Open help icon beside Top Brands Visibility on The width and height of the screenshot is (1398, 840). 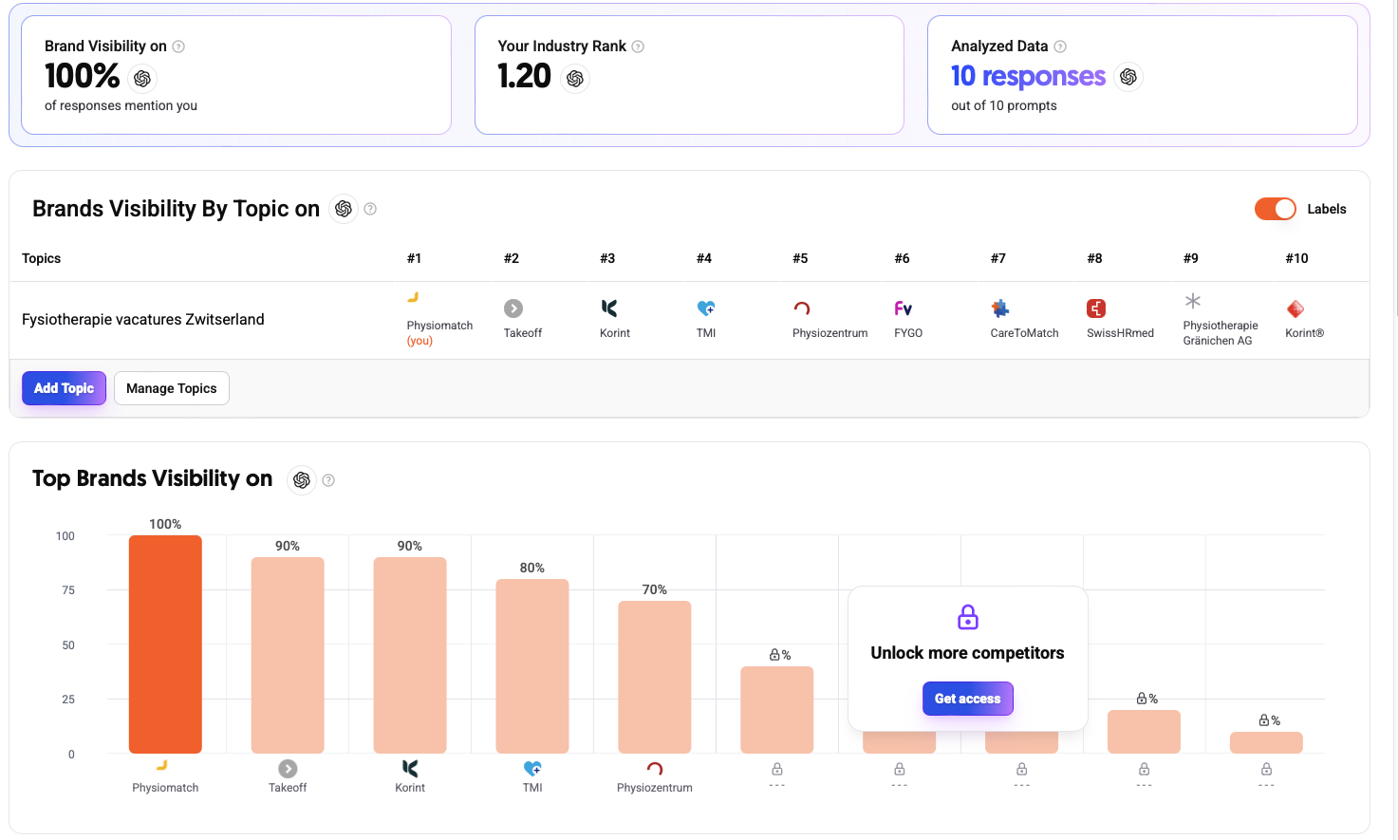click(x=328, y=480)
